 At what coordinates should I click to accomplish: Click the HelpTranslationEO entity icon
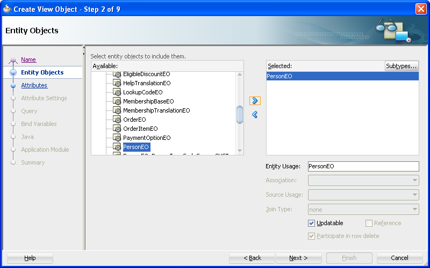point(117,83)
